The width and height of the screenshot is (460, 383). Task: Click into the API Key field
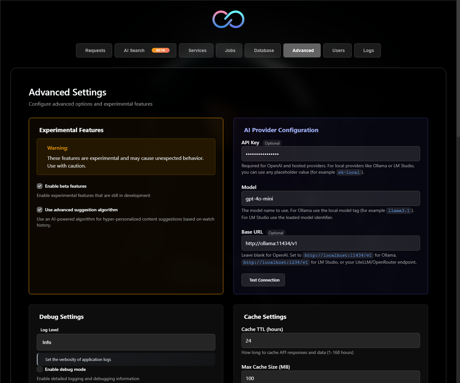[x=331, y=154]
